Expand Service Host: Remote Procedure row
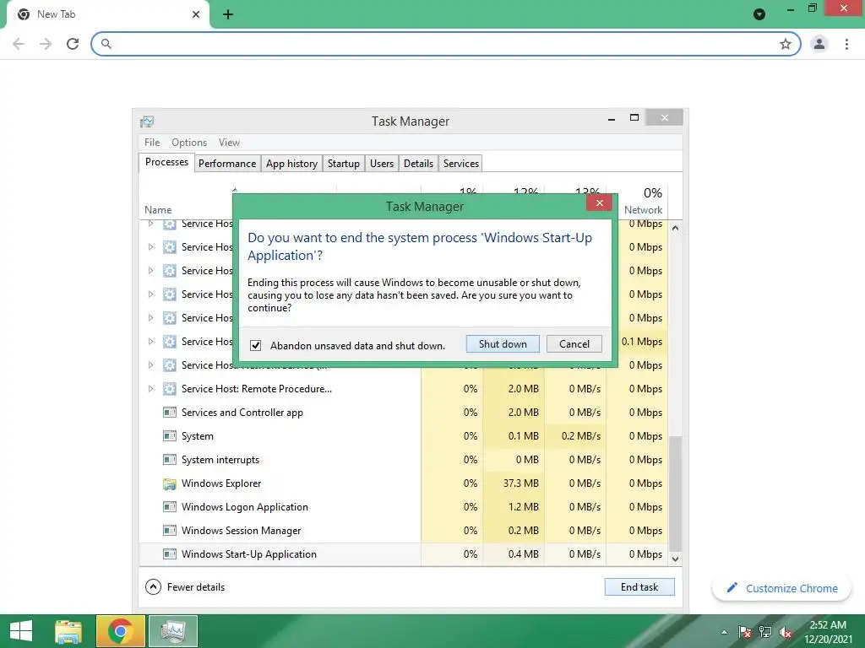The height and width of the screenshot is (648, 865). 150,389
